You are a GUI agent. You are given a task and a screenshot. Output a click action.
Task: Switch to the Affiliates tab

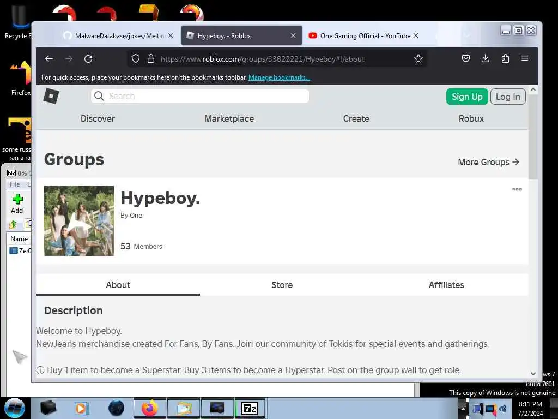point(446,285)
